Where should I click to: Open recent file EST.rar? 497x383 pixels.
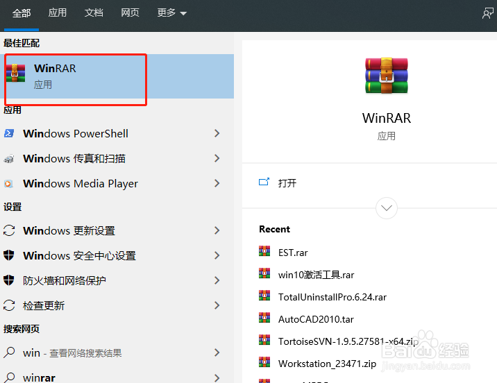293,253
